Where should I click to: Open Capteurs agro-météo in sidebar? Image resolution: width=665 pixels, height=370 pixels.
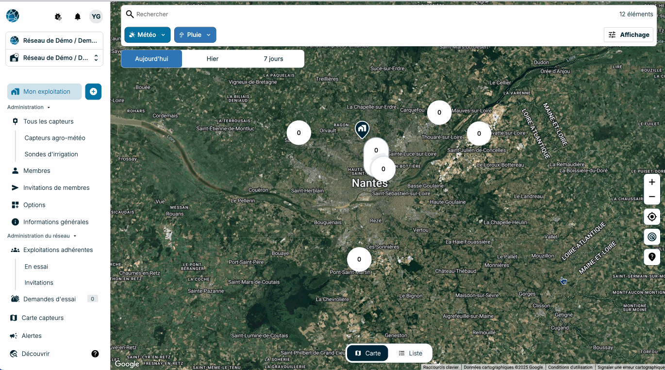pos(55,138)
